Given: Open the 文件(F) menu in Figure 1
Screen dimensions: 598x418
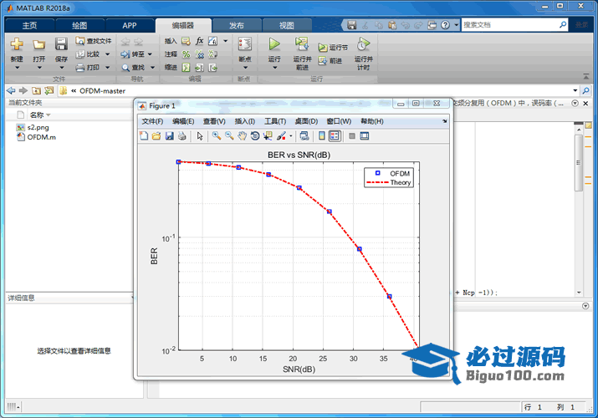Looking at the screenshot, I should click(152, 121).
